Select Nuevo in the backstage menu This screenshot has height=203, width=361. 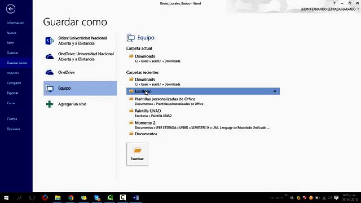(12, 33)
